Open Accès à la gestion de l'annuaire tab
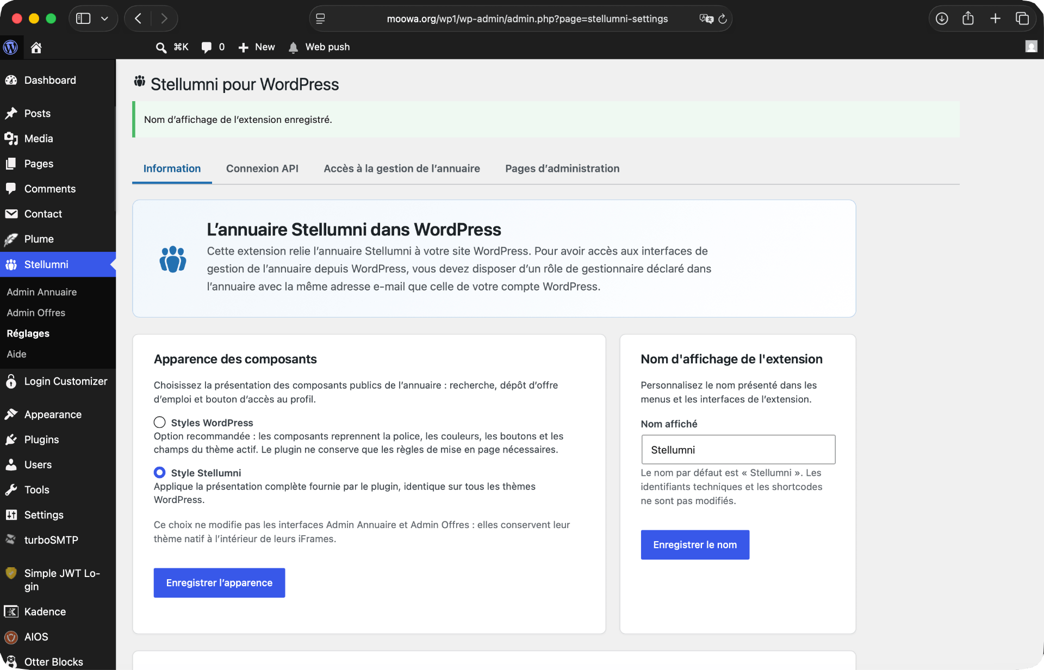1044x670 pixels. tap(402, 169)
